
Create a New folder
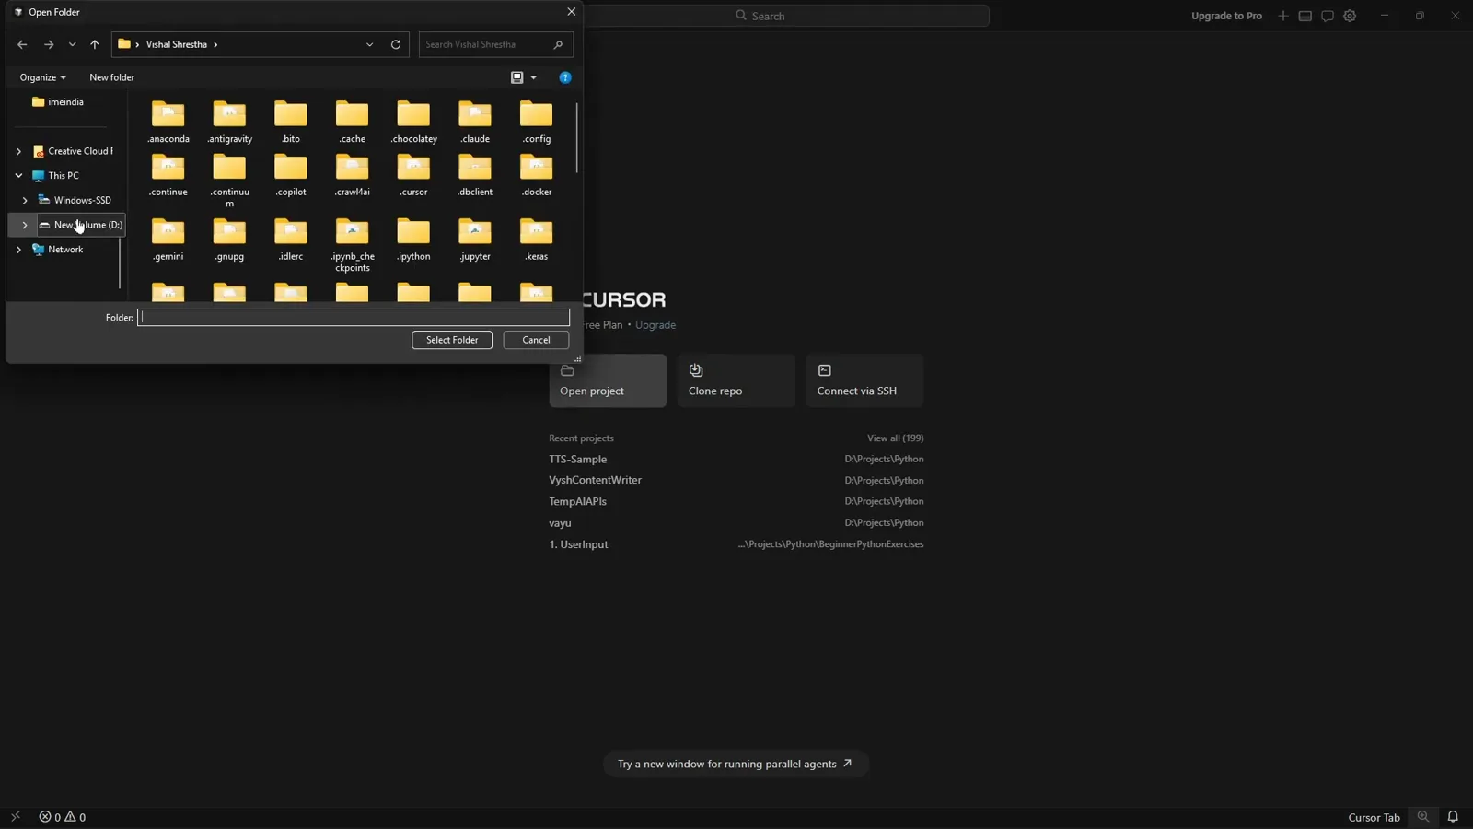pyautogui.click(x=111, y=77)
